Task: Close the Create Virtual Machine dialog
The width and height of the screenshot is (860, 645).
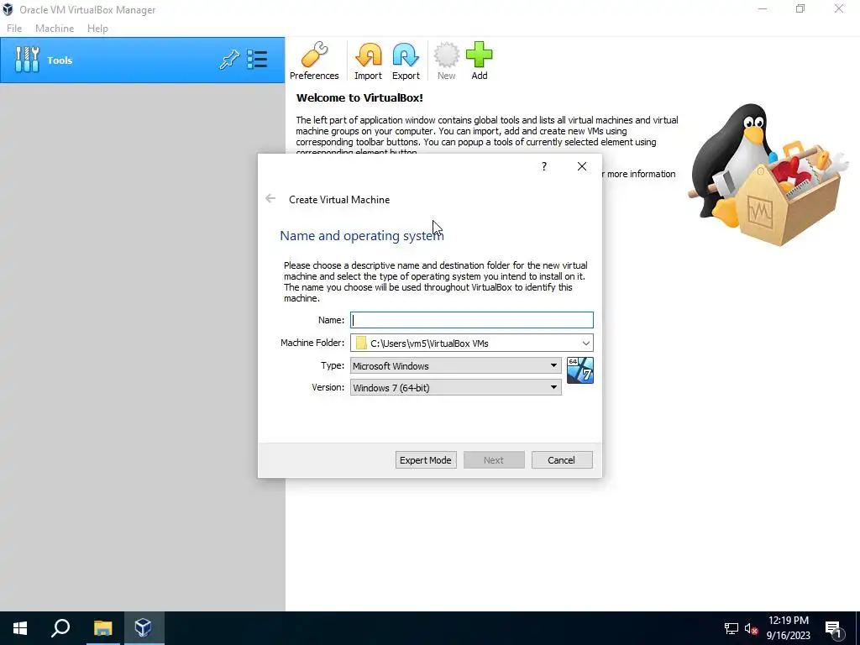Action: pyautogui.click(x=582, y=166)
